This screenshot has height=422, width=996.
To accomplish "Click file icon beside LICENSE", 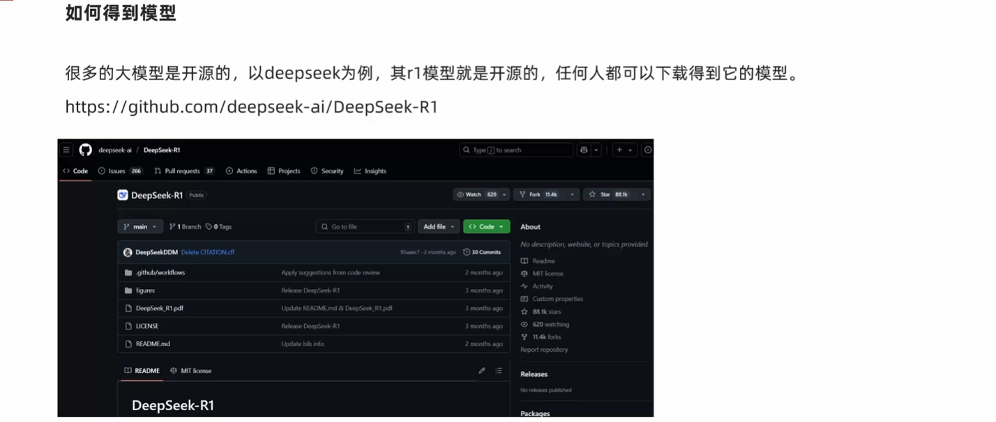I will pyautogui.click(x=128, y=326).
